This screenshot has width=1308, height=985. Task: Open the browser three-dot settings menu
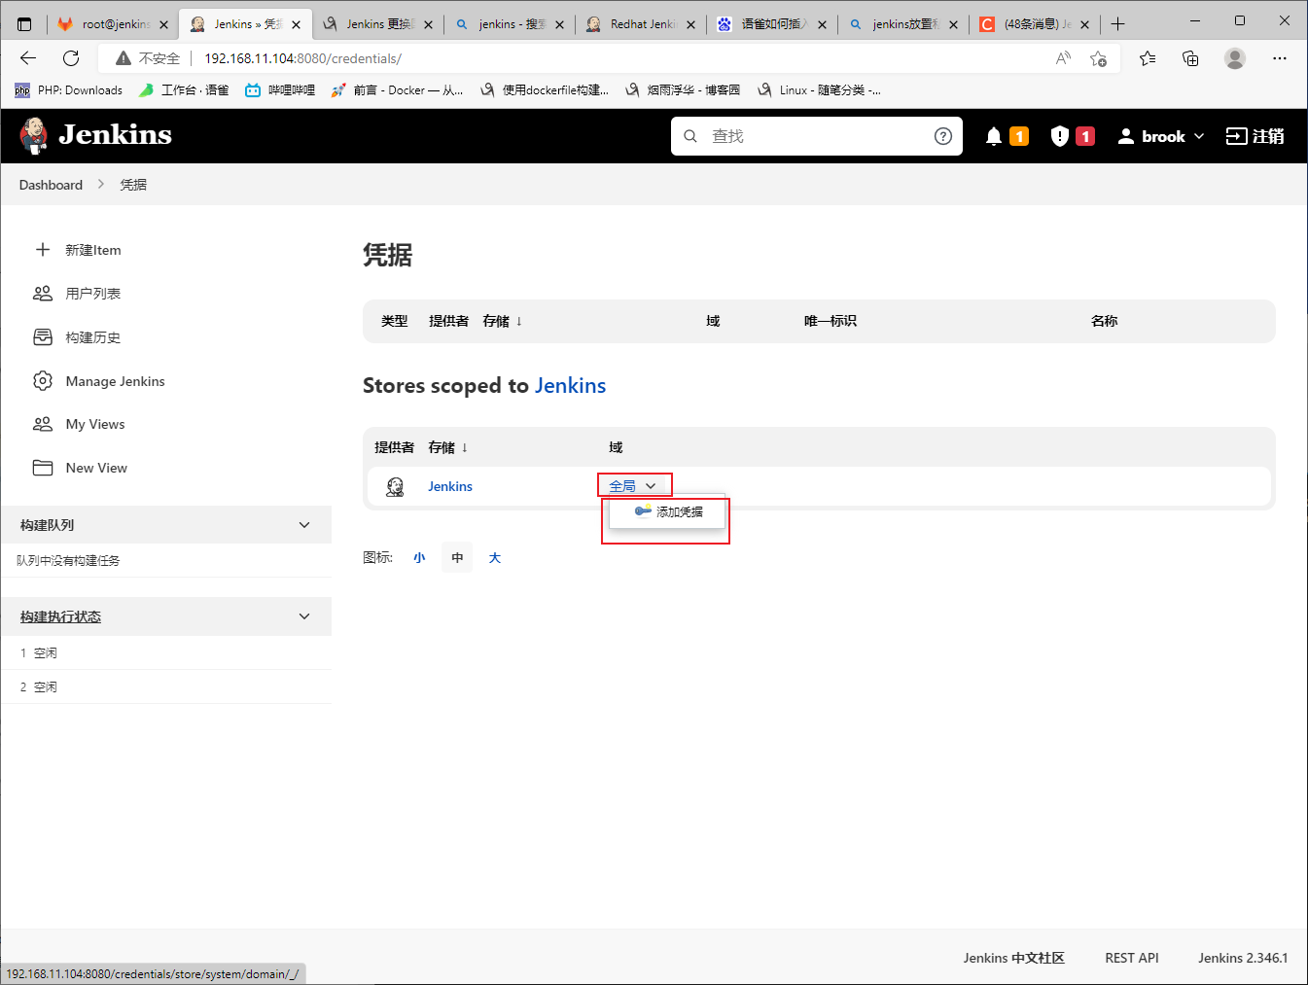[1280, 58]
